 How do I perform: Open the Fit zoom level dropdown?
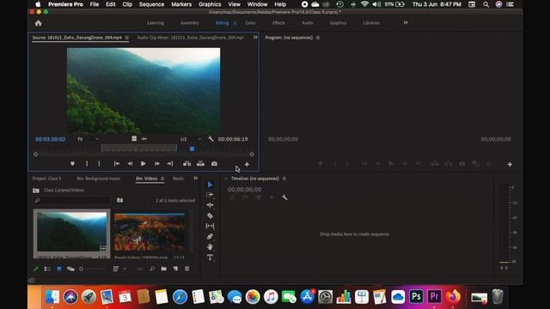coord(89,139)
